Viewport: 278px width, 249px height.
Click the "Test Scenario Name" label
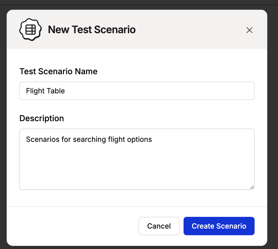coord(59,71)
